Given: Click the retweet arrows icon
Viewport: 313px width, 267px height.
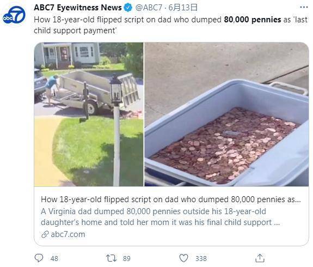Looking at the screenshot, I should tap(111, 258).
